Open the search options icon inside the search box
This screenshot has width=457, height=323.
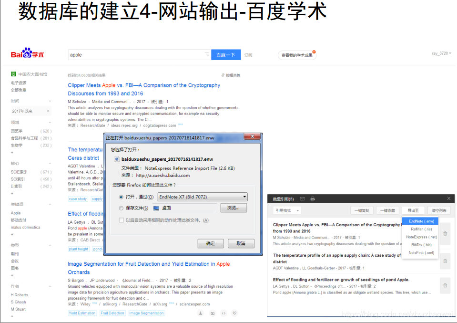207,54
